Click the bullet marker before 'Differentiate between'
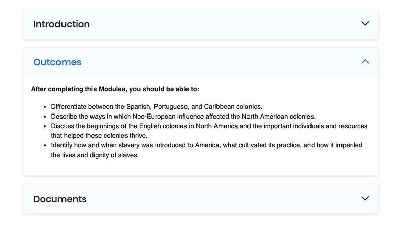This screenshot has width=404, height=227. pos(45,107)
